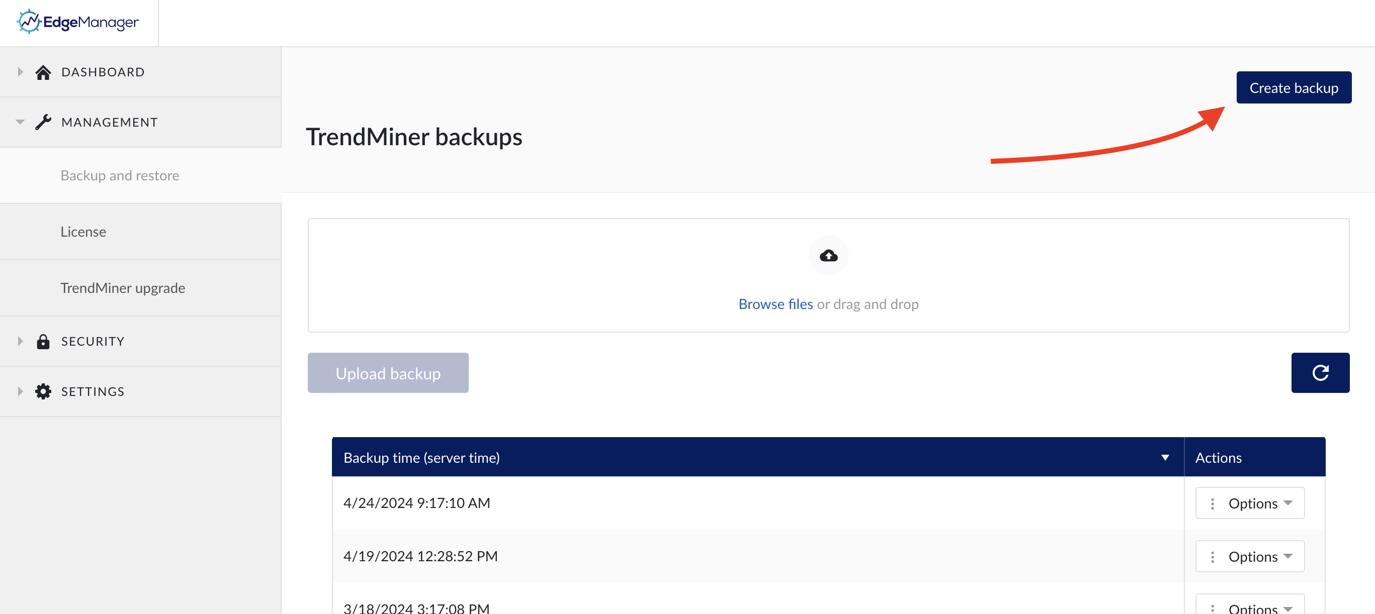
Task: Expand the Dashboard sidebar section
Action: click(20, 71)
